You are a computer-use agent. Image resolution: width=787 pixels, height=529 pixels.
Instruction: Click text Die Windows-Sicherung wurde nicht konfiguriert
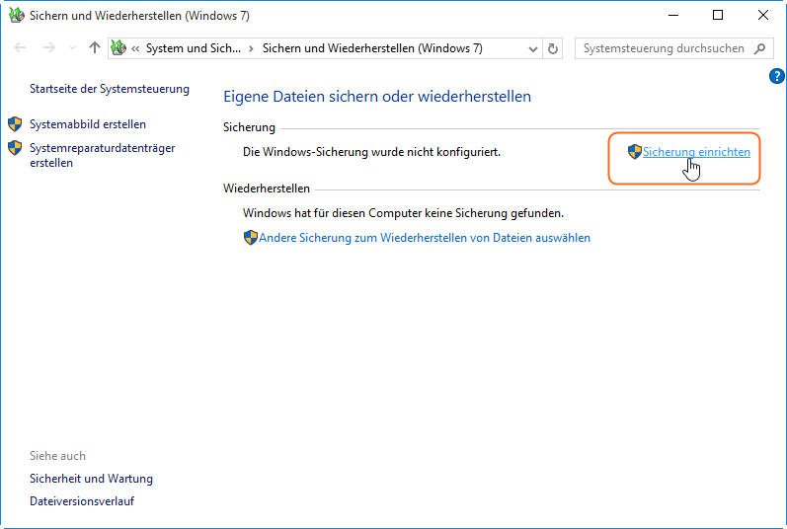tap(371, 152)
